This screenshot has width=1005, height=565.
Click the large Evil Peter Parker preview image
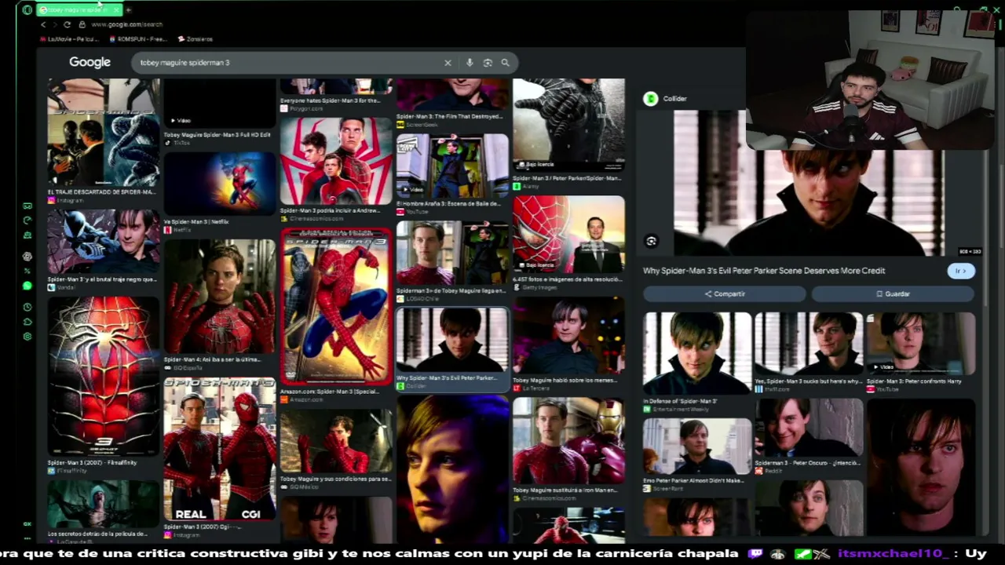click(x=809, y=183)
